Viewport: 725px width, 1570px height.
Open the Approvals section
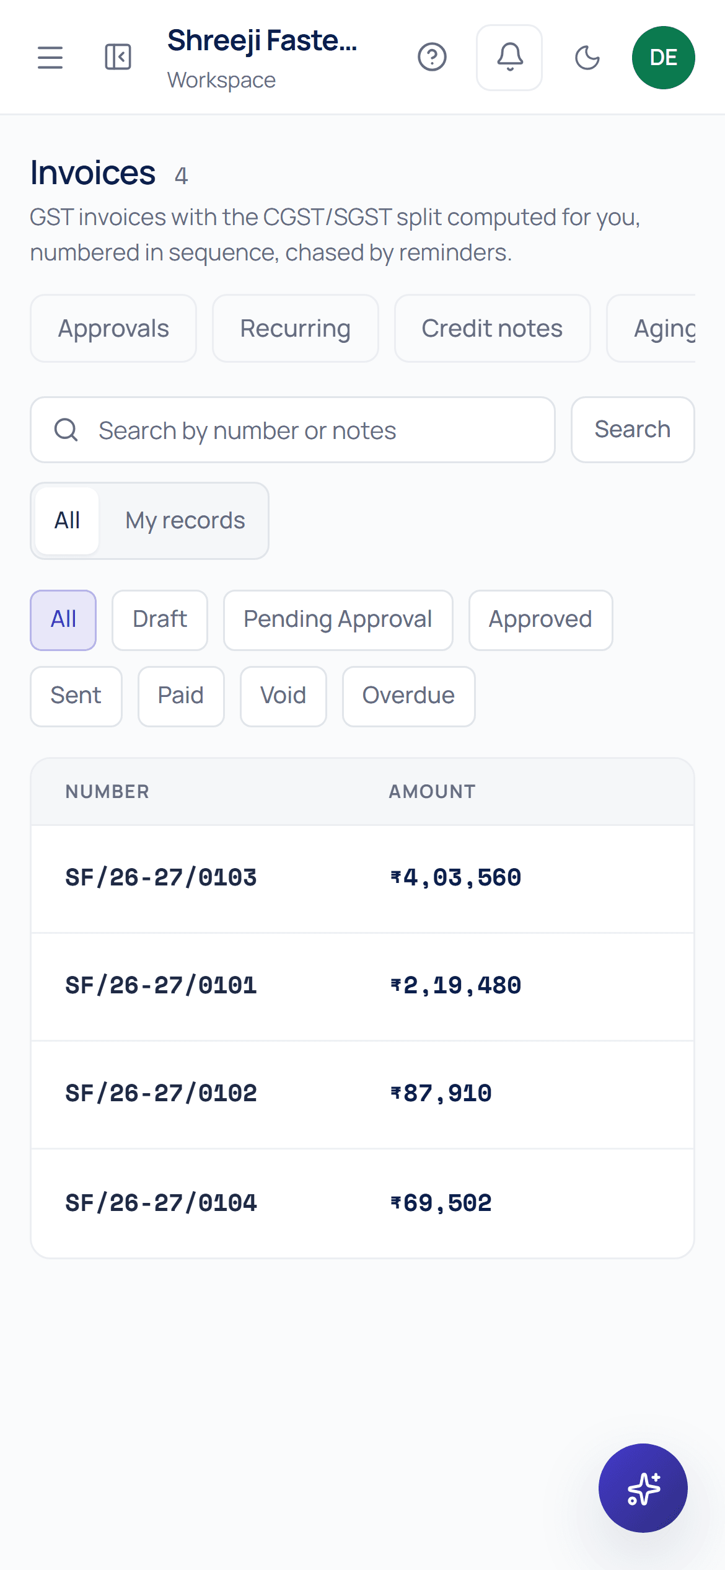(113, 329)
